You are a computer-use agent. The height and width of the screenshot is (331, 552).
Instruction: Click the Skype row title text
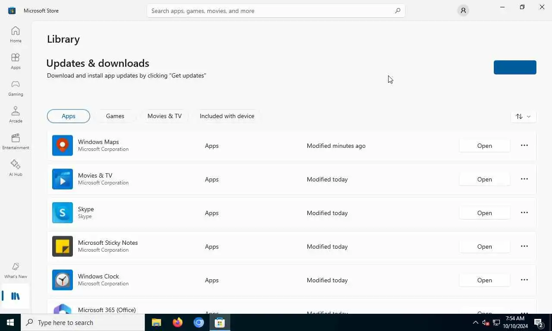point(86,209)
